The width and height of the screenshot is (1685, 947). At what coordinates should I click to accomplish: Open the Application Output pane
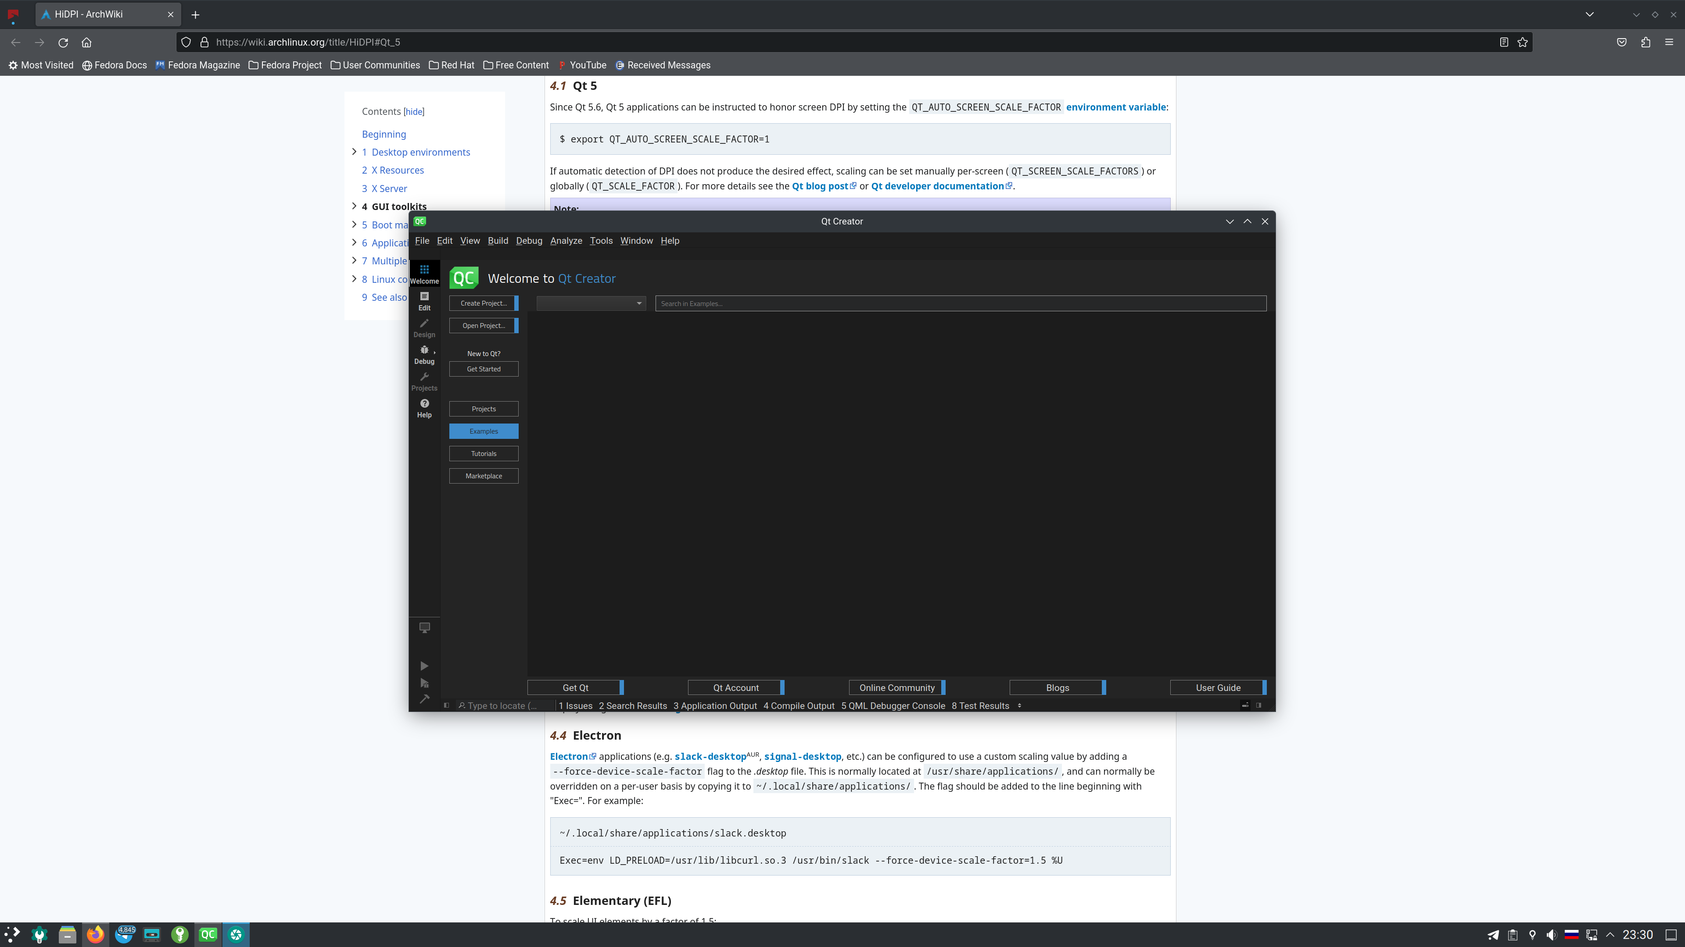coord(715,706)
